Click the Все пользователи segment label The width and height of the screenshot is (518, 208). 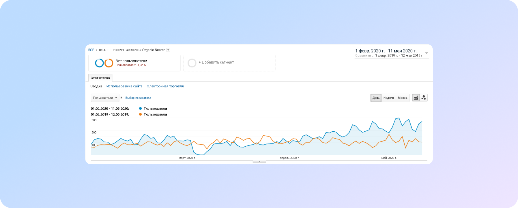click(131, 61)
